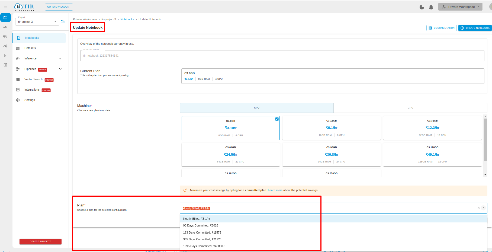This screenshot has width=492, height=252.
Task: Choose 90 Days Committed ₹6026 option
Action: pos(333,225)
